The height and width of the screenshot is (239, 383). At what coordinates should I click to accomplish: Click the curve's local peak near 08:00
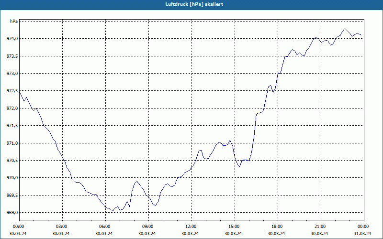pos(136,181)
